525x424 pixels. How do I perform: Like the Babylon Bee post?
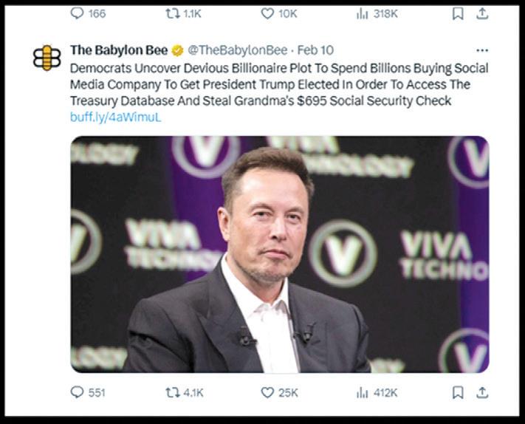click(267, 392)
